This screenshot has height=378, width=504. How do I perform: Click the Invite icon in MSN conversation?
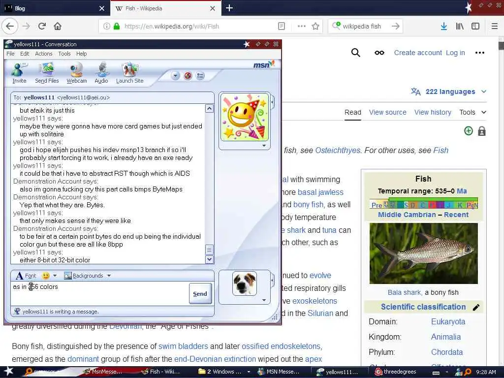19,73
